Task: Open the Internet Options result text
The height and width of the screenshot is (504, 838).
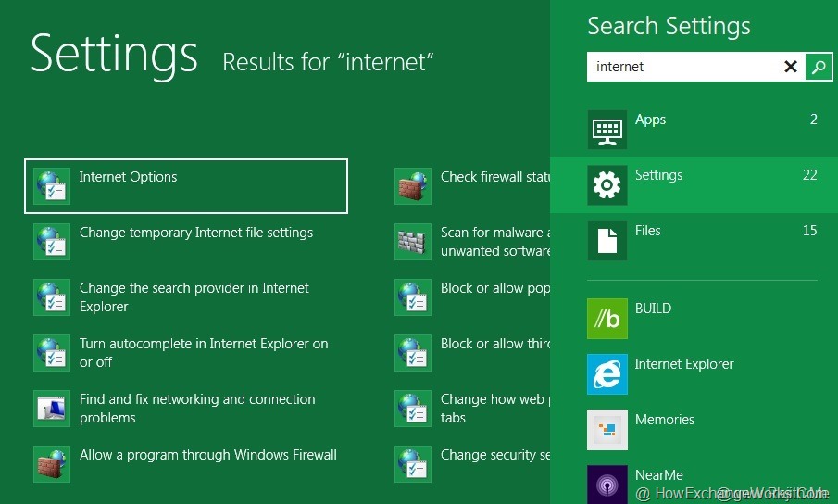Action: tap(129, 177)
